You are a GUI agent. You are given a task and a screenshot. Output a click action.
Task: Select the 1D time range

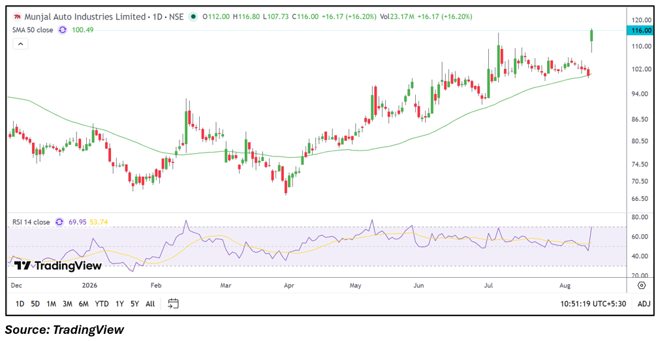coord(20,304)
